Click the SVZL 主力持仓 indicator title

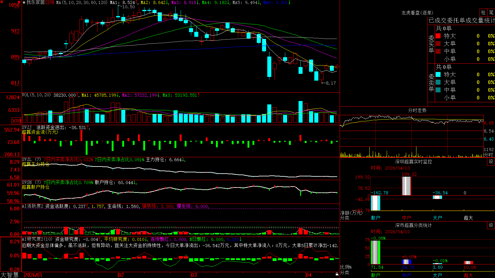[x=32, y=160]
